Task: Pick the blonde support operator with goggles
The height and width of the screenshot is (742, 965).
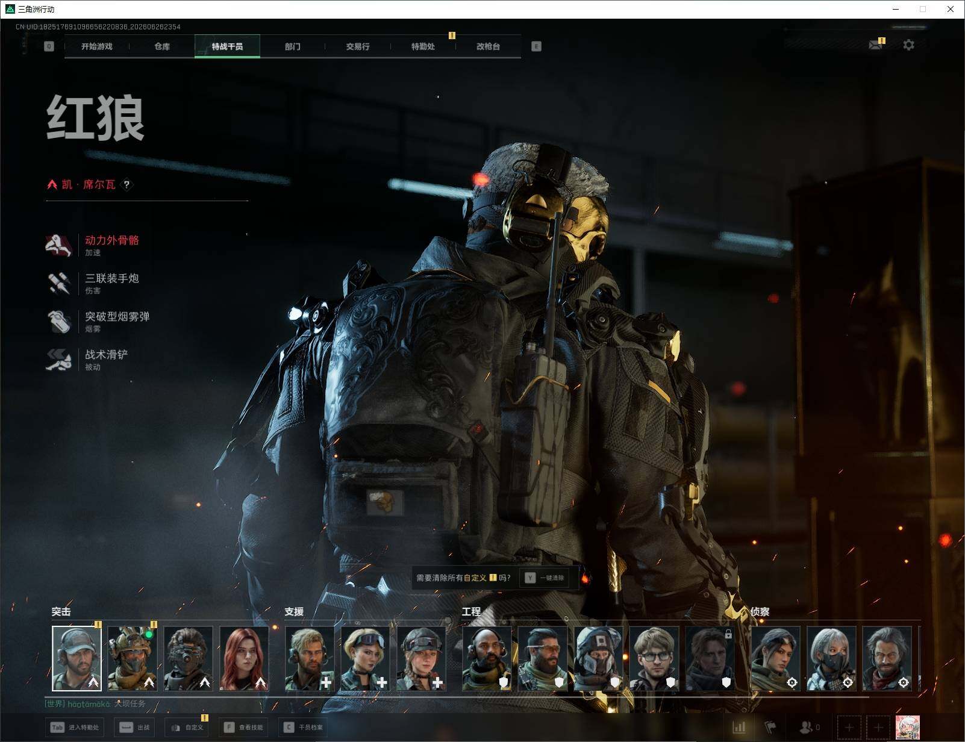Action: [365, 658]
